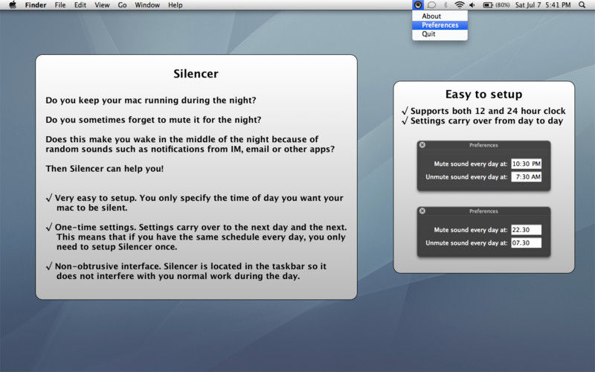Click 'Do you sometimes forget to mute' line
The height and width of the screenshot is (372, 595).
pos(153,120)
